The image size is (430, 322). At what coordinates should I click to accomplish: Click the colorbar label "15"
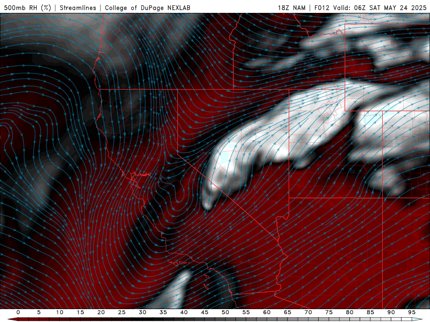pos(80,312)
